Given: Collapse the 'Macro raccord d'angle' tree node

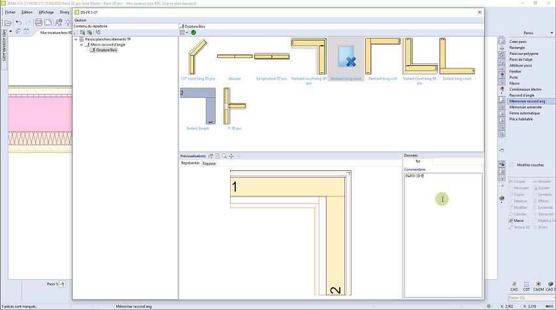Looking at the screenshot, I should (x=82, y=44).
